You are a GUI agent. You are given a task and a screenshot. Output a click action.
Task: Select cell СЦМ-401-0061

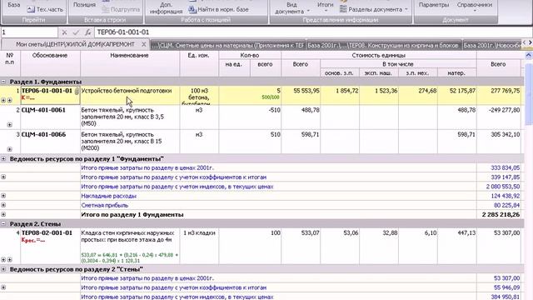coord(50,117)
